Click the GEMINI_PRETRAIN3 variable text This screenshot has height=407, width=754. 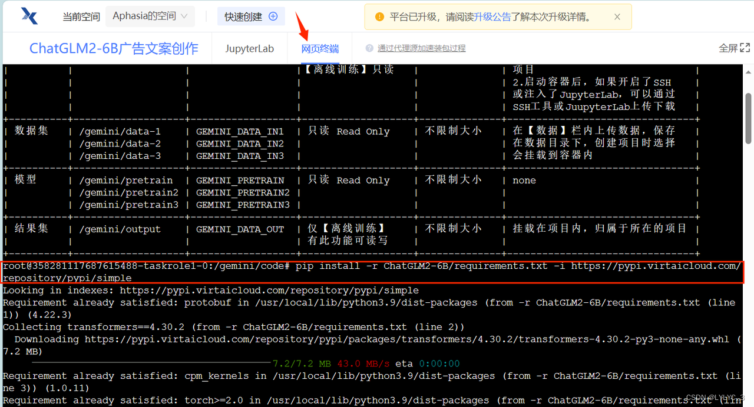click(243, 205)
